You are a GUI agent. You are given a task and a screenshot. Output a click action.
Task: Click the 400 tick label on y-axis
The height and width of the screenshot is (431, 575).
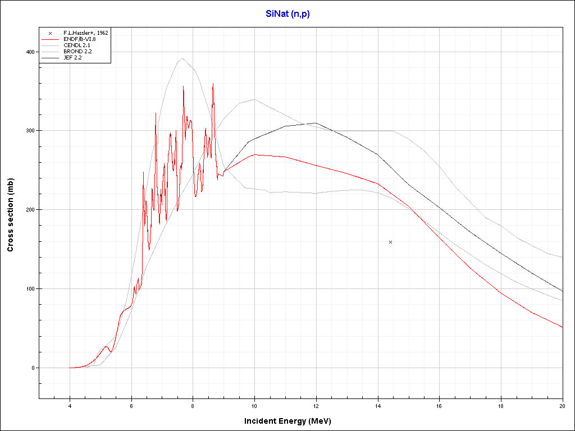[x=29, y=52]
